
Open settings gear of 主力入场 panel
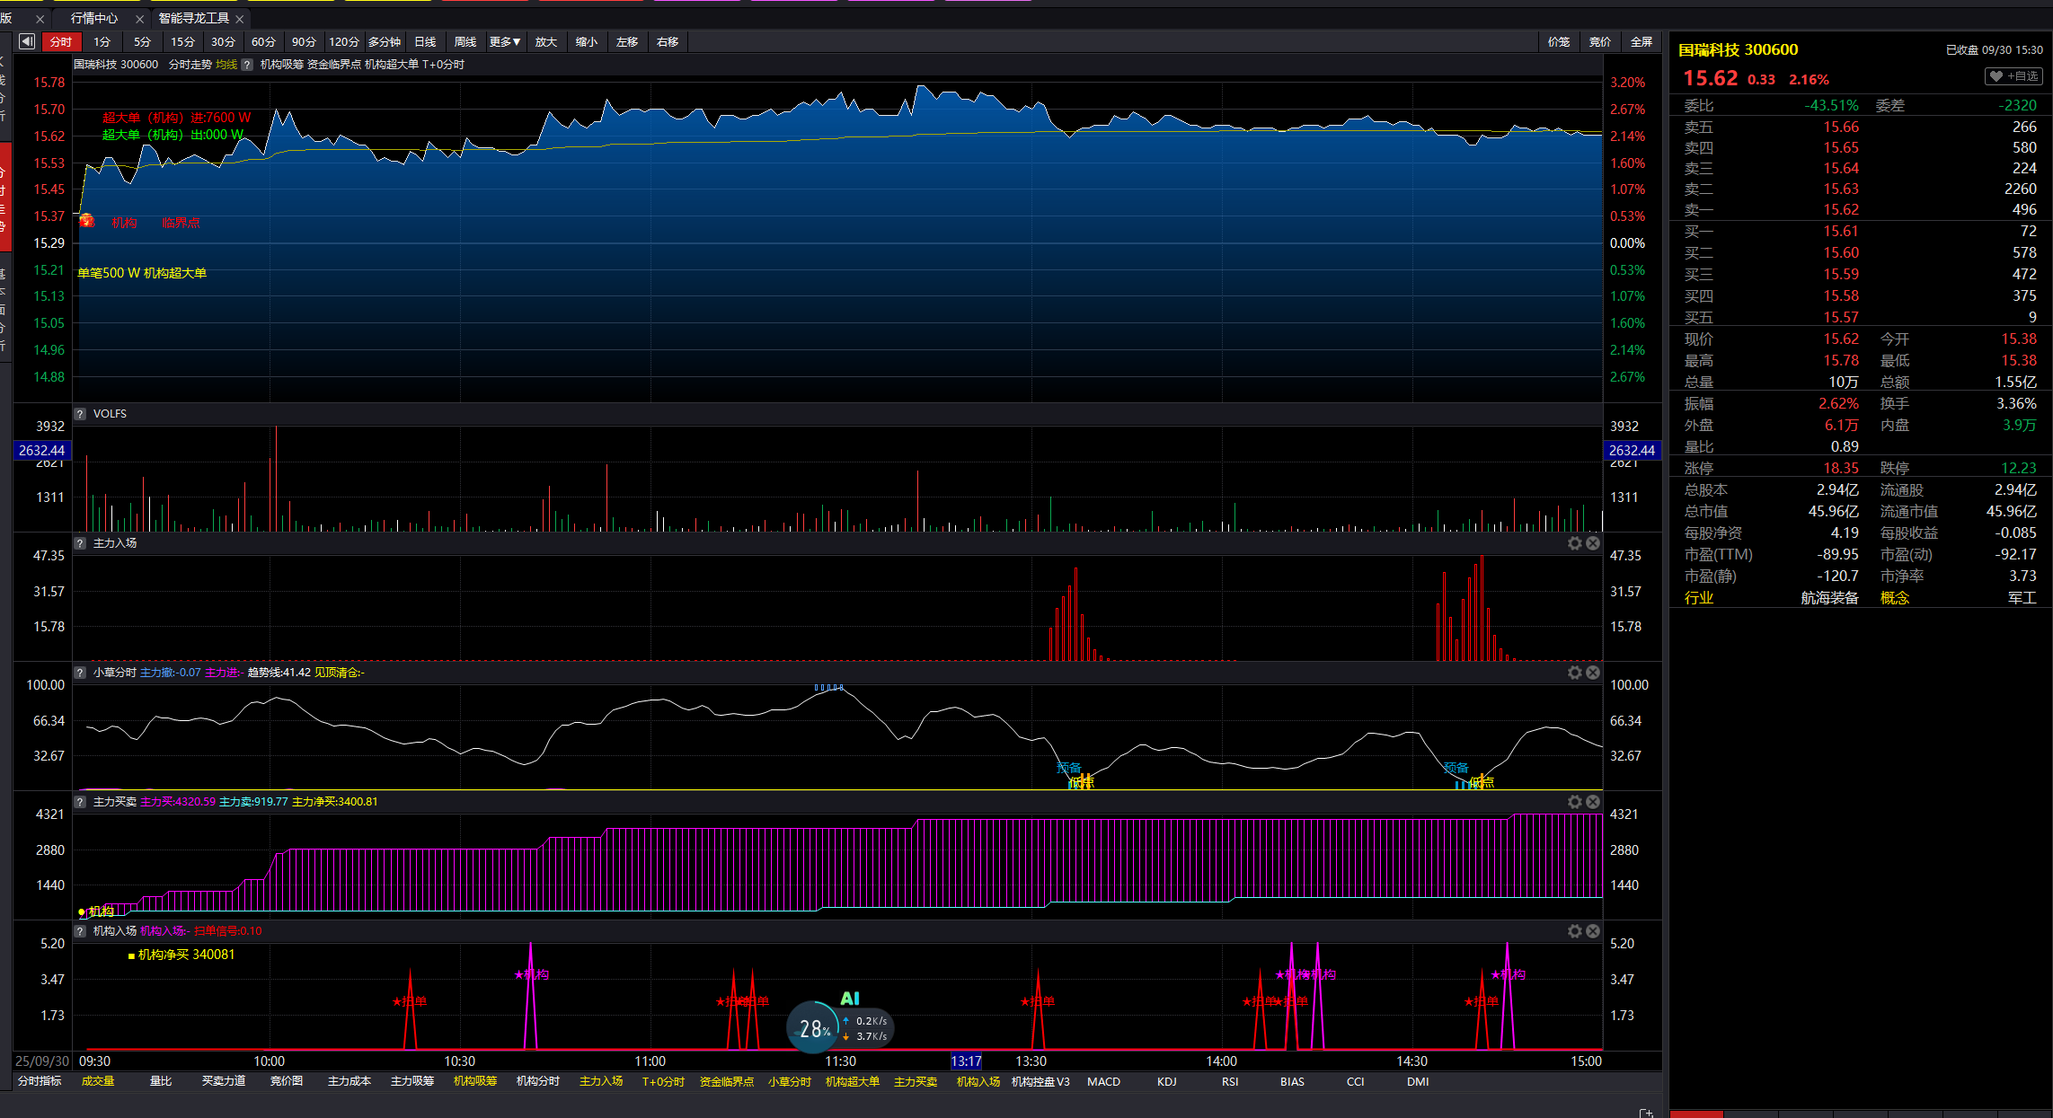(x=1574, y=543)
